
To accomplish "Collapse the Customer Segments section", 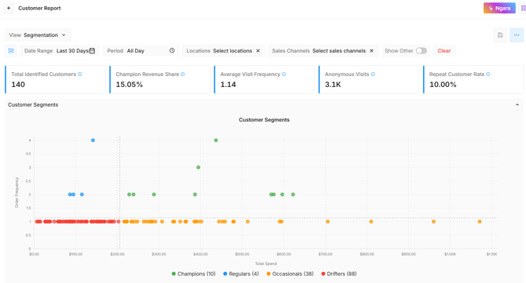I will coord(517,105).
